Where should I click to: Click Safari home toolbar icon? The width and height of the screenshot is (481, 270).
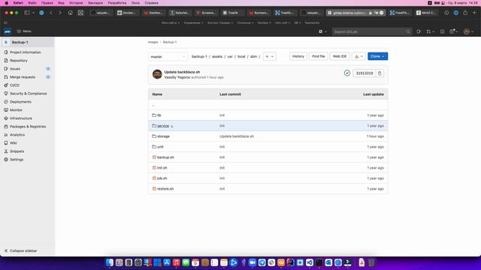point(70,13)
